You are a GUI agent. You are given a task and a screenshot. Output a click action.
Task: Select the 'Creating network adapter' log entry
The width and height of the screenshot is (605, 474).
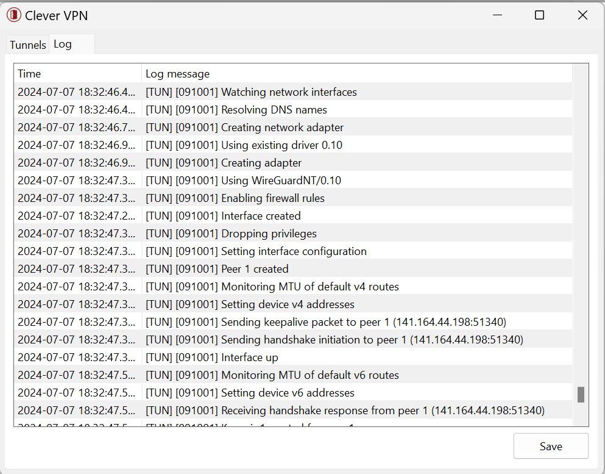coord(293,127)
